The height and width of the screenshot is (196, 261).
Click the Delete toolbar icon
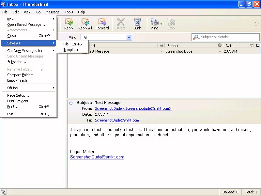click(121, 24)
